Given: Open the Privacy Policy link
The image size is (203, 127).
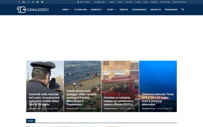Looking at the screenshot, I should [165, 2].
